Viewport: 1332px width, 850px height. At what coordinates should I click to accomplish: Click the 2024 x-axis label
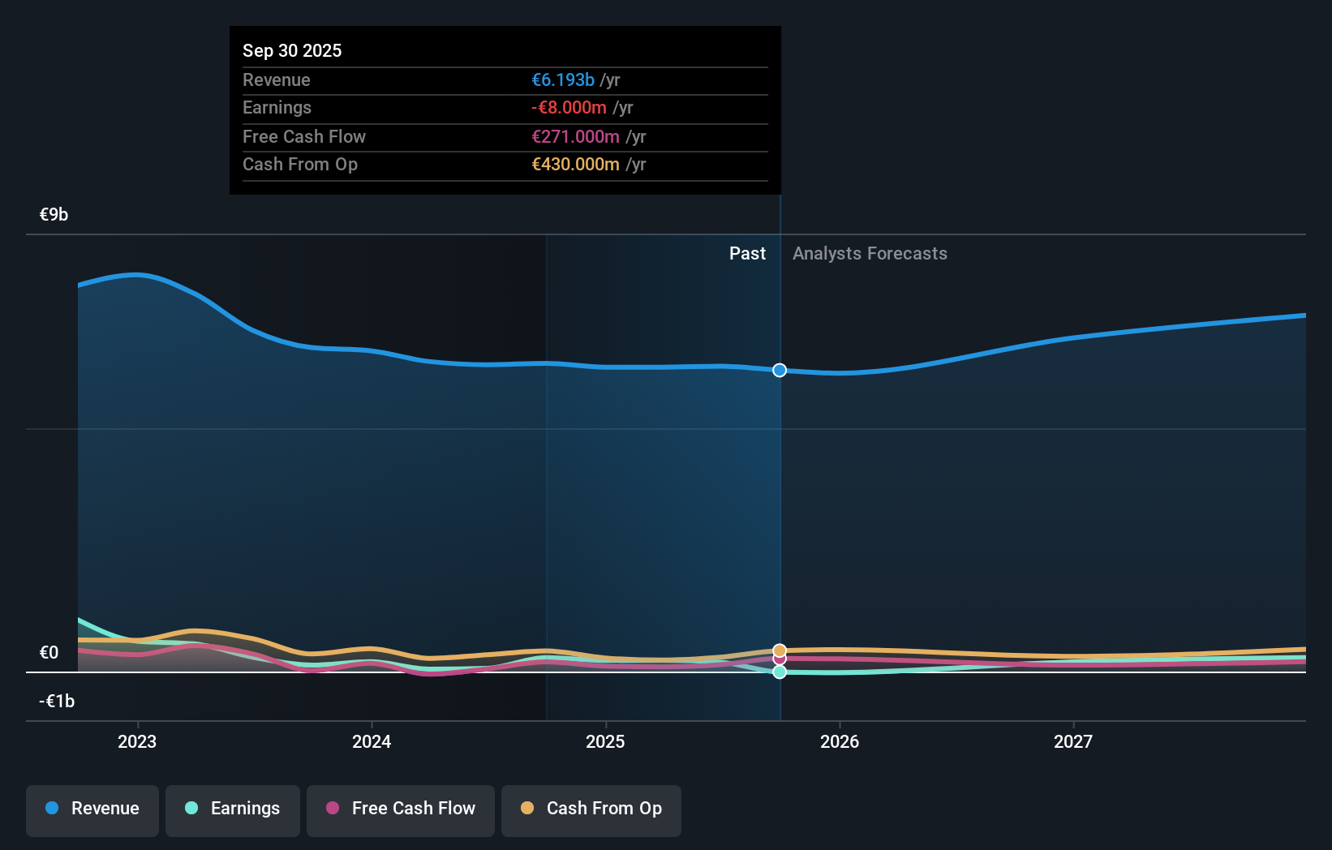372,741
